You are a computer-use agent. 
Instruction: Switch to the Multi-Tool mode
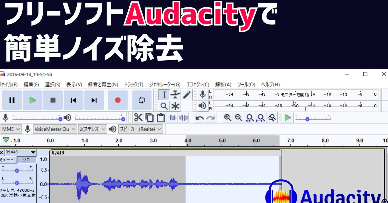click(x=175, y=105)
